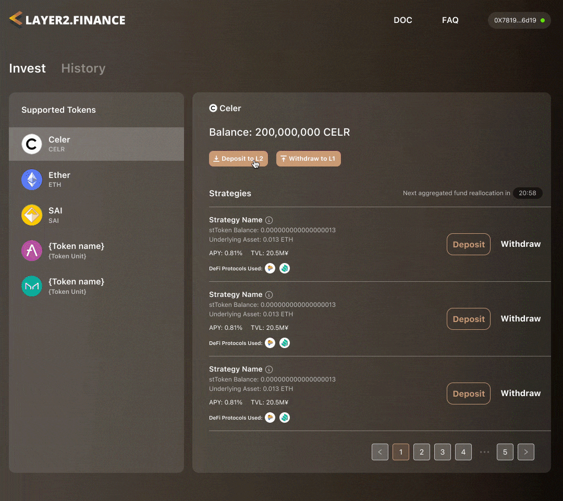Click second strategy's Underlying Asset text
This screenshot has width=563, height=501.
[x=251, y=314]
